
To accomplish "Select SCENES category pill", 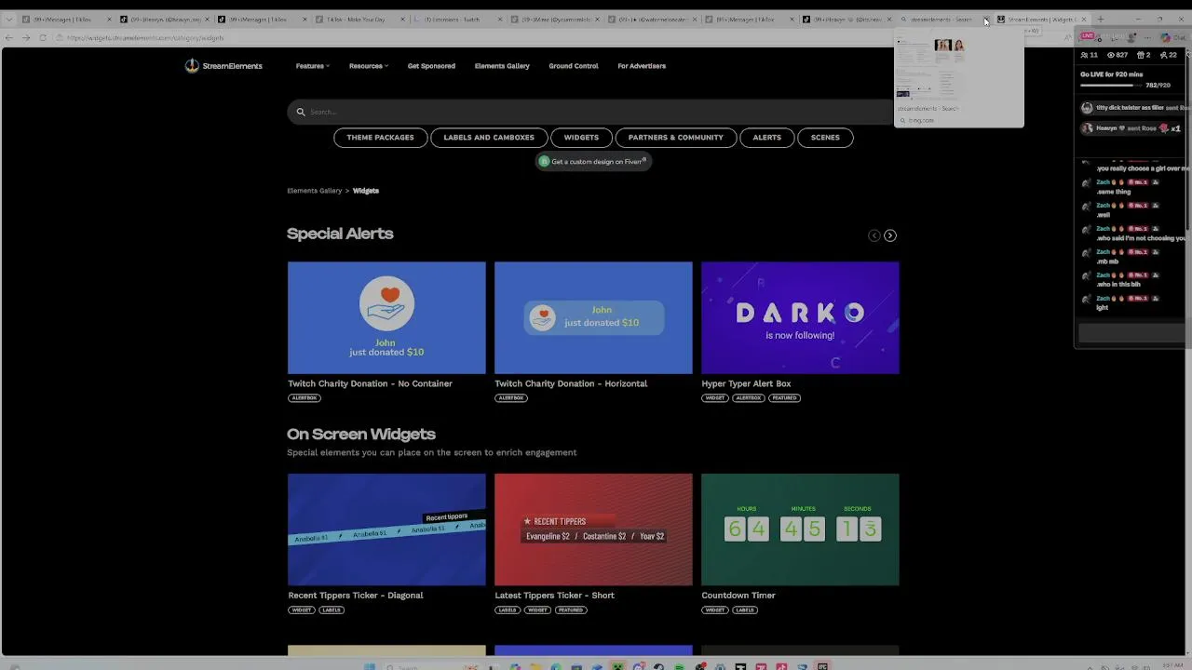I will click(825, 138).
